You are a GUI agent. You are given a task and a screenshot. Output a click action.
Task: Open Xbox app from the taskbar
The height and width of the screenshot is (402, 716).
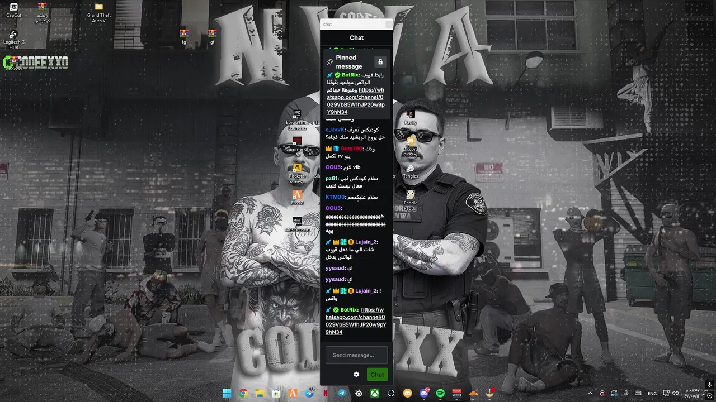(x=375, y=393)
